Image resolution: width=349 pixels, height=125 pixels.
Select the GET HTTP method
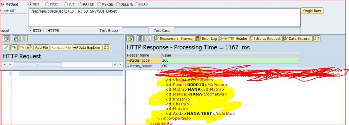tap(30, 4)
